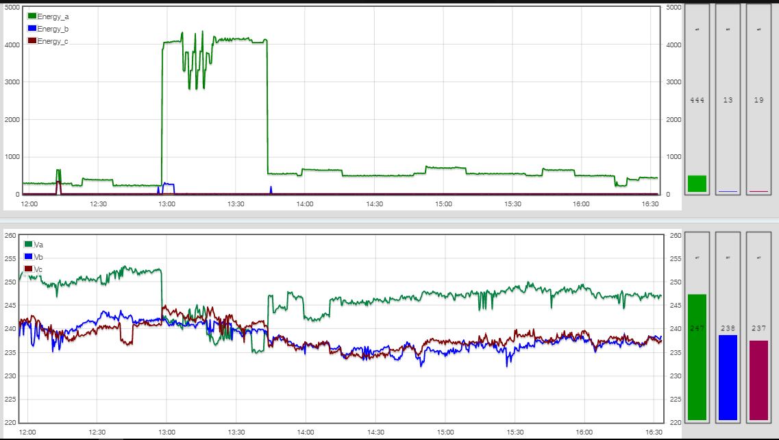The image size is (779, 440).
Task: Click the 5000 label on energy chart left axis
Action: [x=12, y=8]
